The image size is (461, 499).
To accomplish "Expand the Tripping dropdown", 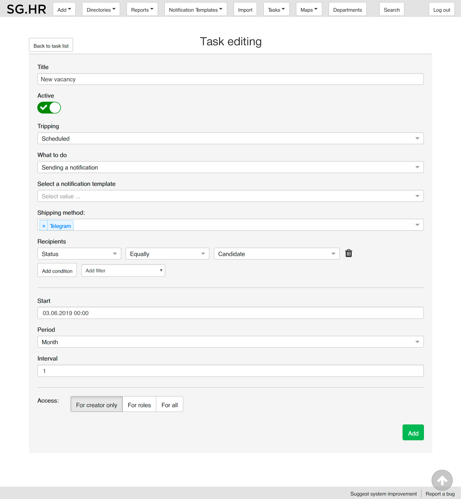I will click(x=230, y=139).
